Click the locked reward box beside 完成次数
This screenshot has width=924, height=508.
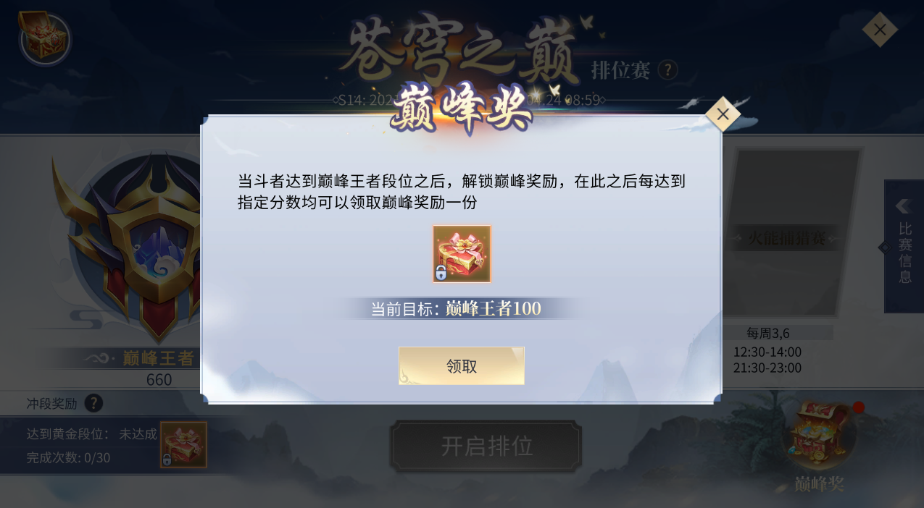pos(183,444)
